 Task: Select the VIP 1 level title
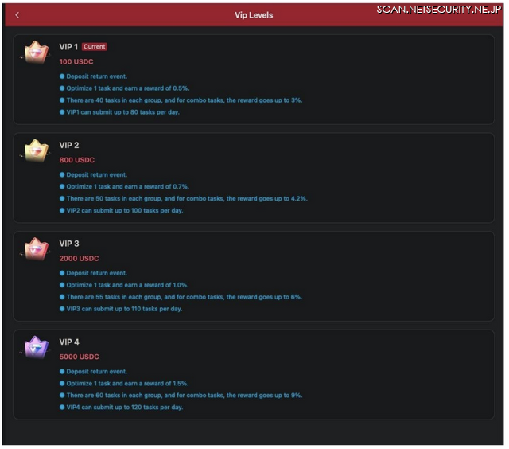[x=68, y=47]
